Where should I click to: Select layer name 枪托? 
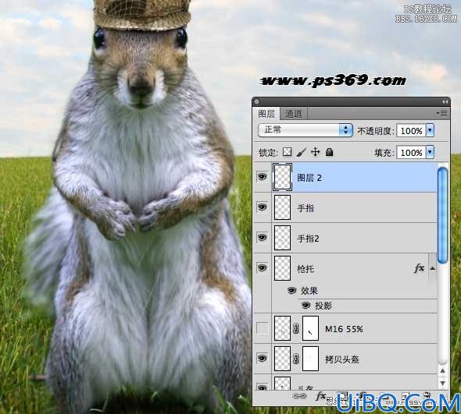(x=306, y=269)
